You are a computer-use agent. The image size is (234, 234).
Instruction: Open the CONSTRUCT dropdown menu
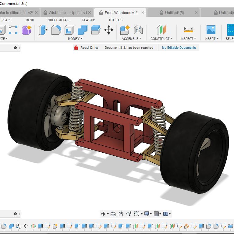pos(161,39)
